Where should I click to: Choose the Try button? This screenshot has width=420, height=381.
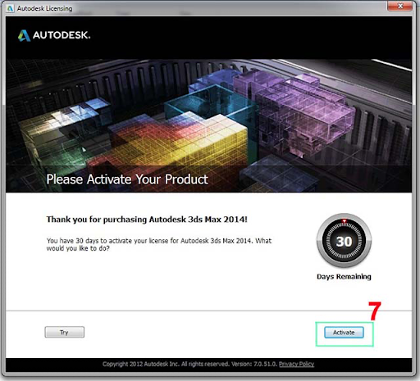click(x=65, y=332)
